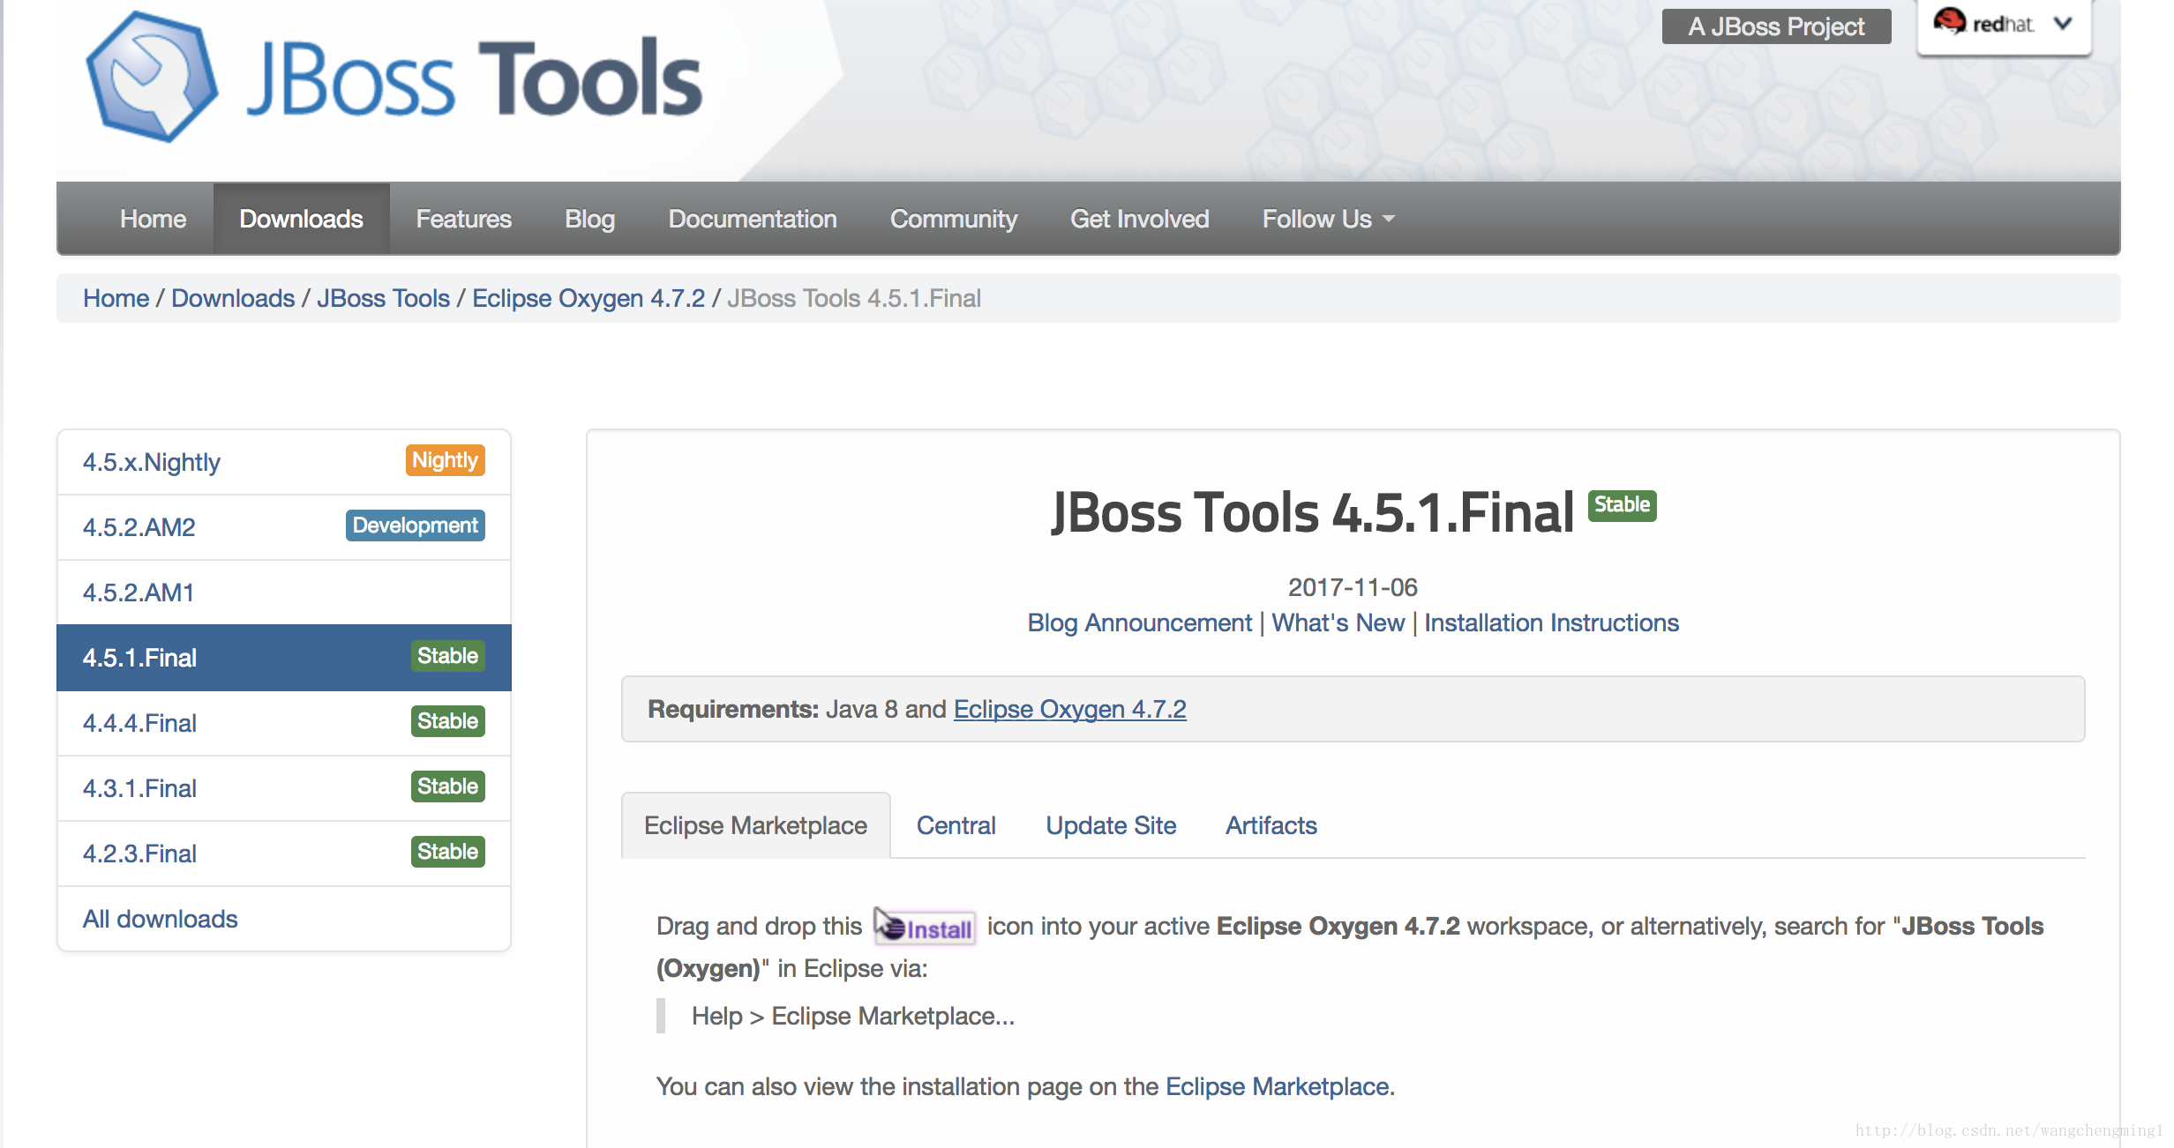Click Eclipse Oxygen 4.7.2 requirements link
2174x1148 pixels.
coord(1069,709)
